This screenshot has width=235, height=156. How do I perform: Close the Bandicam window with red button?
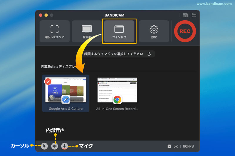point(41,15)
